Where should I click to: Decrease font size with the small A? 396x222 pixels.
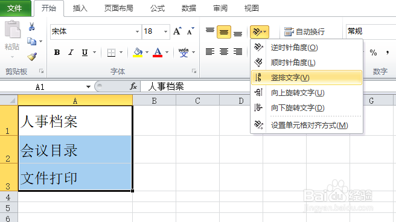click(190, 31)
